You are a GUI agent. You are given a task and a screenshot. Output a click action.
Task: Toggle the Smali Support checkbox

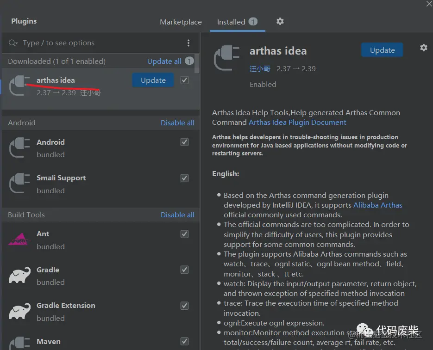(x=185, y=178)
